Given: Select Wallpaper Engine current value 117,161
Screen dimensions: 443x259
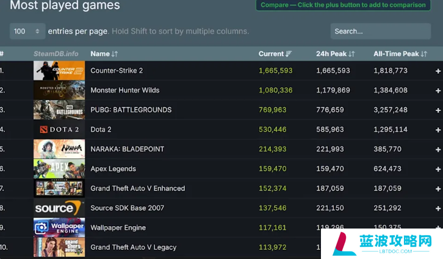Looking at the screenshot, I should click(273, 227).
